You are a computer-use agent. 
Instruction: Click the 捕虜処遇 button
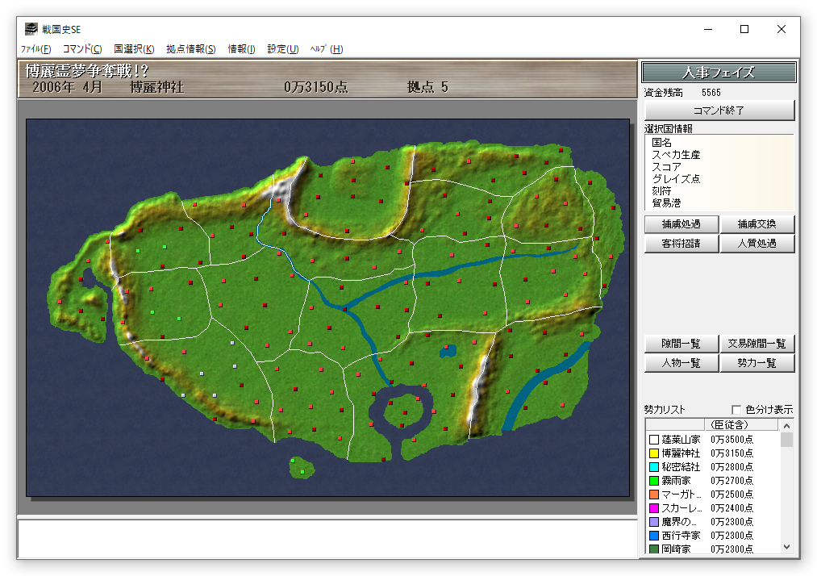pos(681,224)
